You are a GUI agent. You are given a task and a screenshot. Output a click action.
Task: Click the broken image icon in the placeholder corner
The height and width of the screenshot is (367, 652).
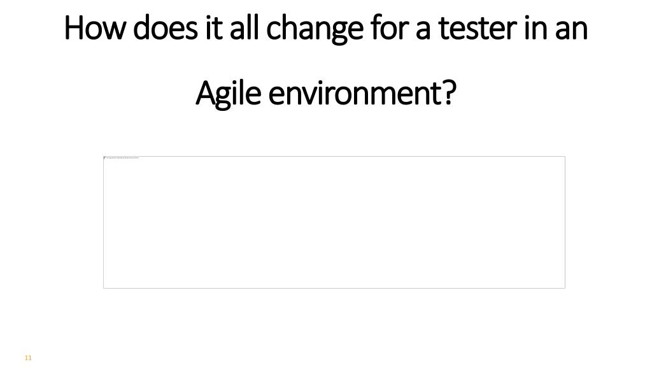(105, 158)
